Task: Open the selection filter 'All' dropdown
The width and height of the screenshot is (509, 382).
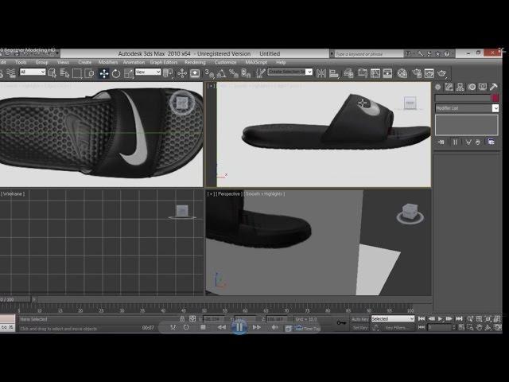Action: 33,72
